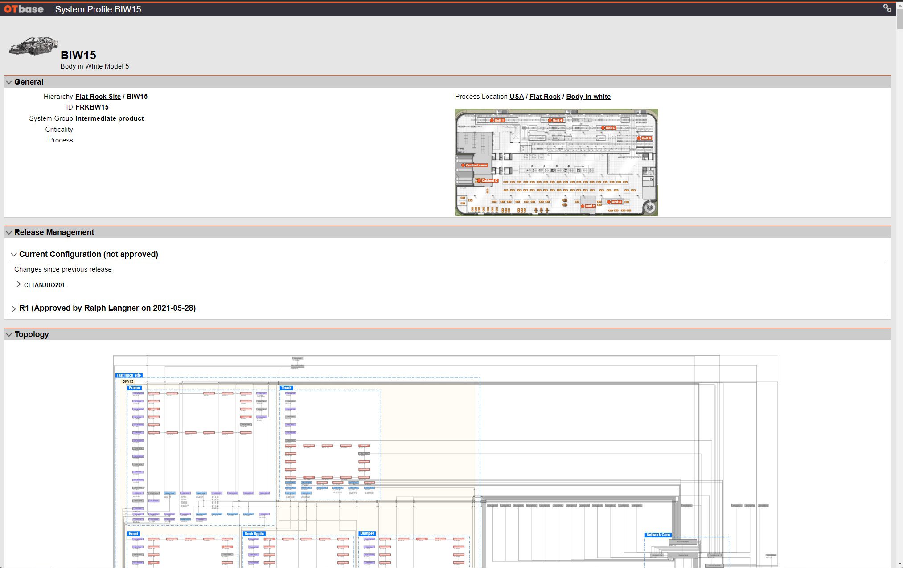
Task: Click the BIW15 car body image
Action: click(33, 46)
